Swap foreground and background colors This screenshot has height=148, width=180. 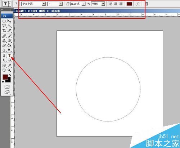pyautogui.click(x=10, y=75)
